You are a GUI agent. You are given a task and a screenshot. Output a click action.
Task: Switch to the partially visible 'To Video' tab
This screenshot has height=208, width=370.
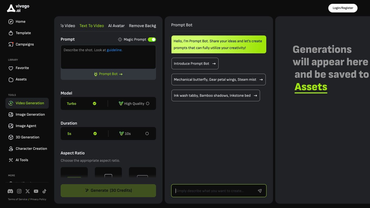point(68,26)
